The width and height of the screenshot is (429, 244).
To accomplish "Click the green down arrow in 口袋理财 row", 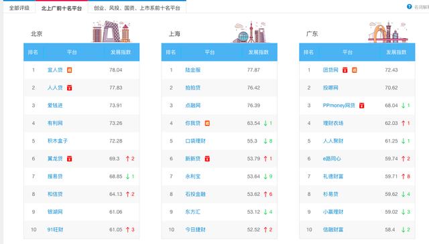I will (x=265, y=141).
